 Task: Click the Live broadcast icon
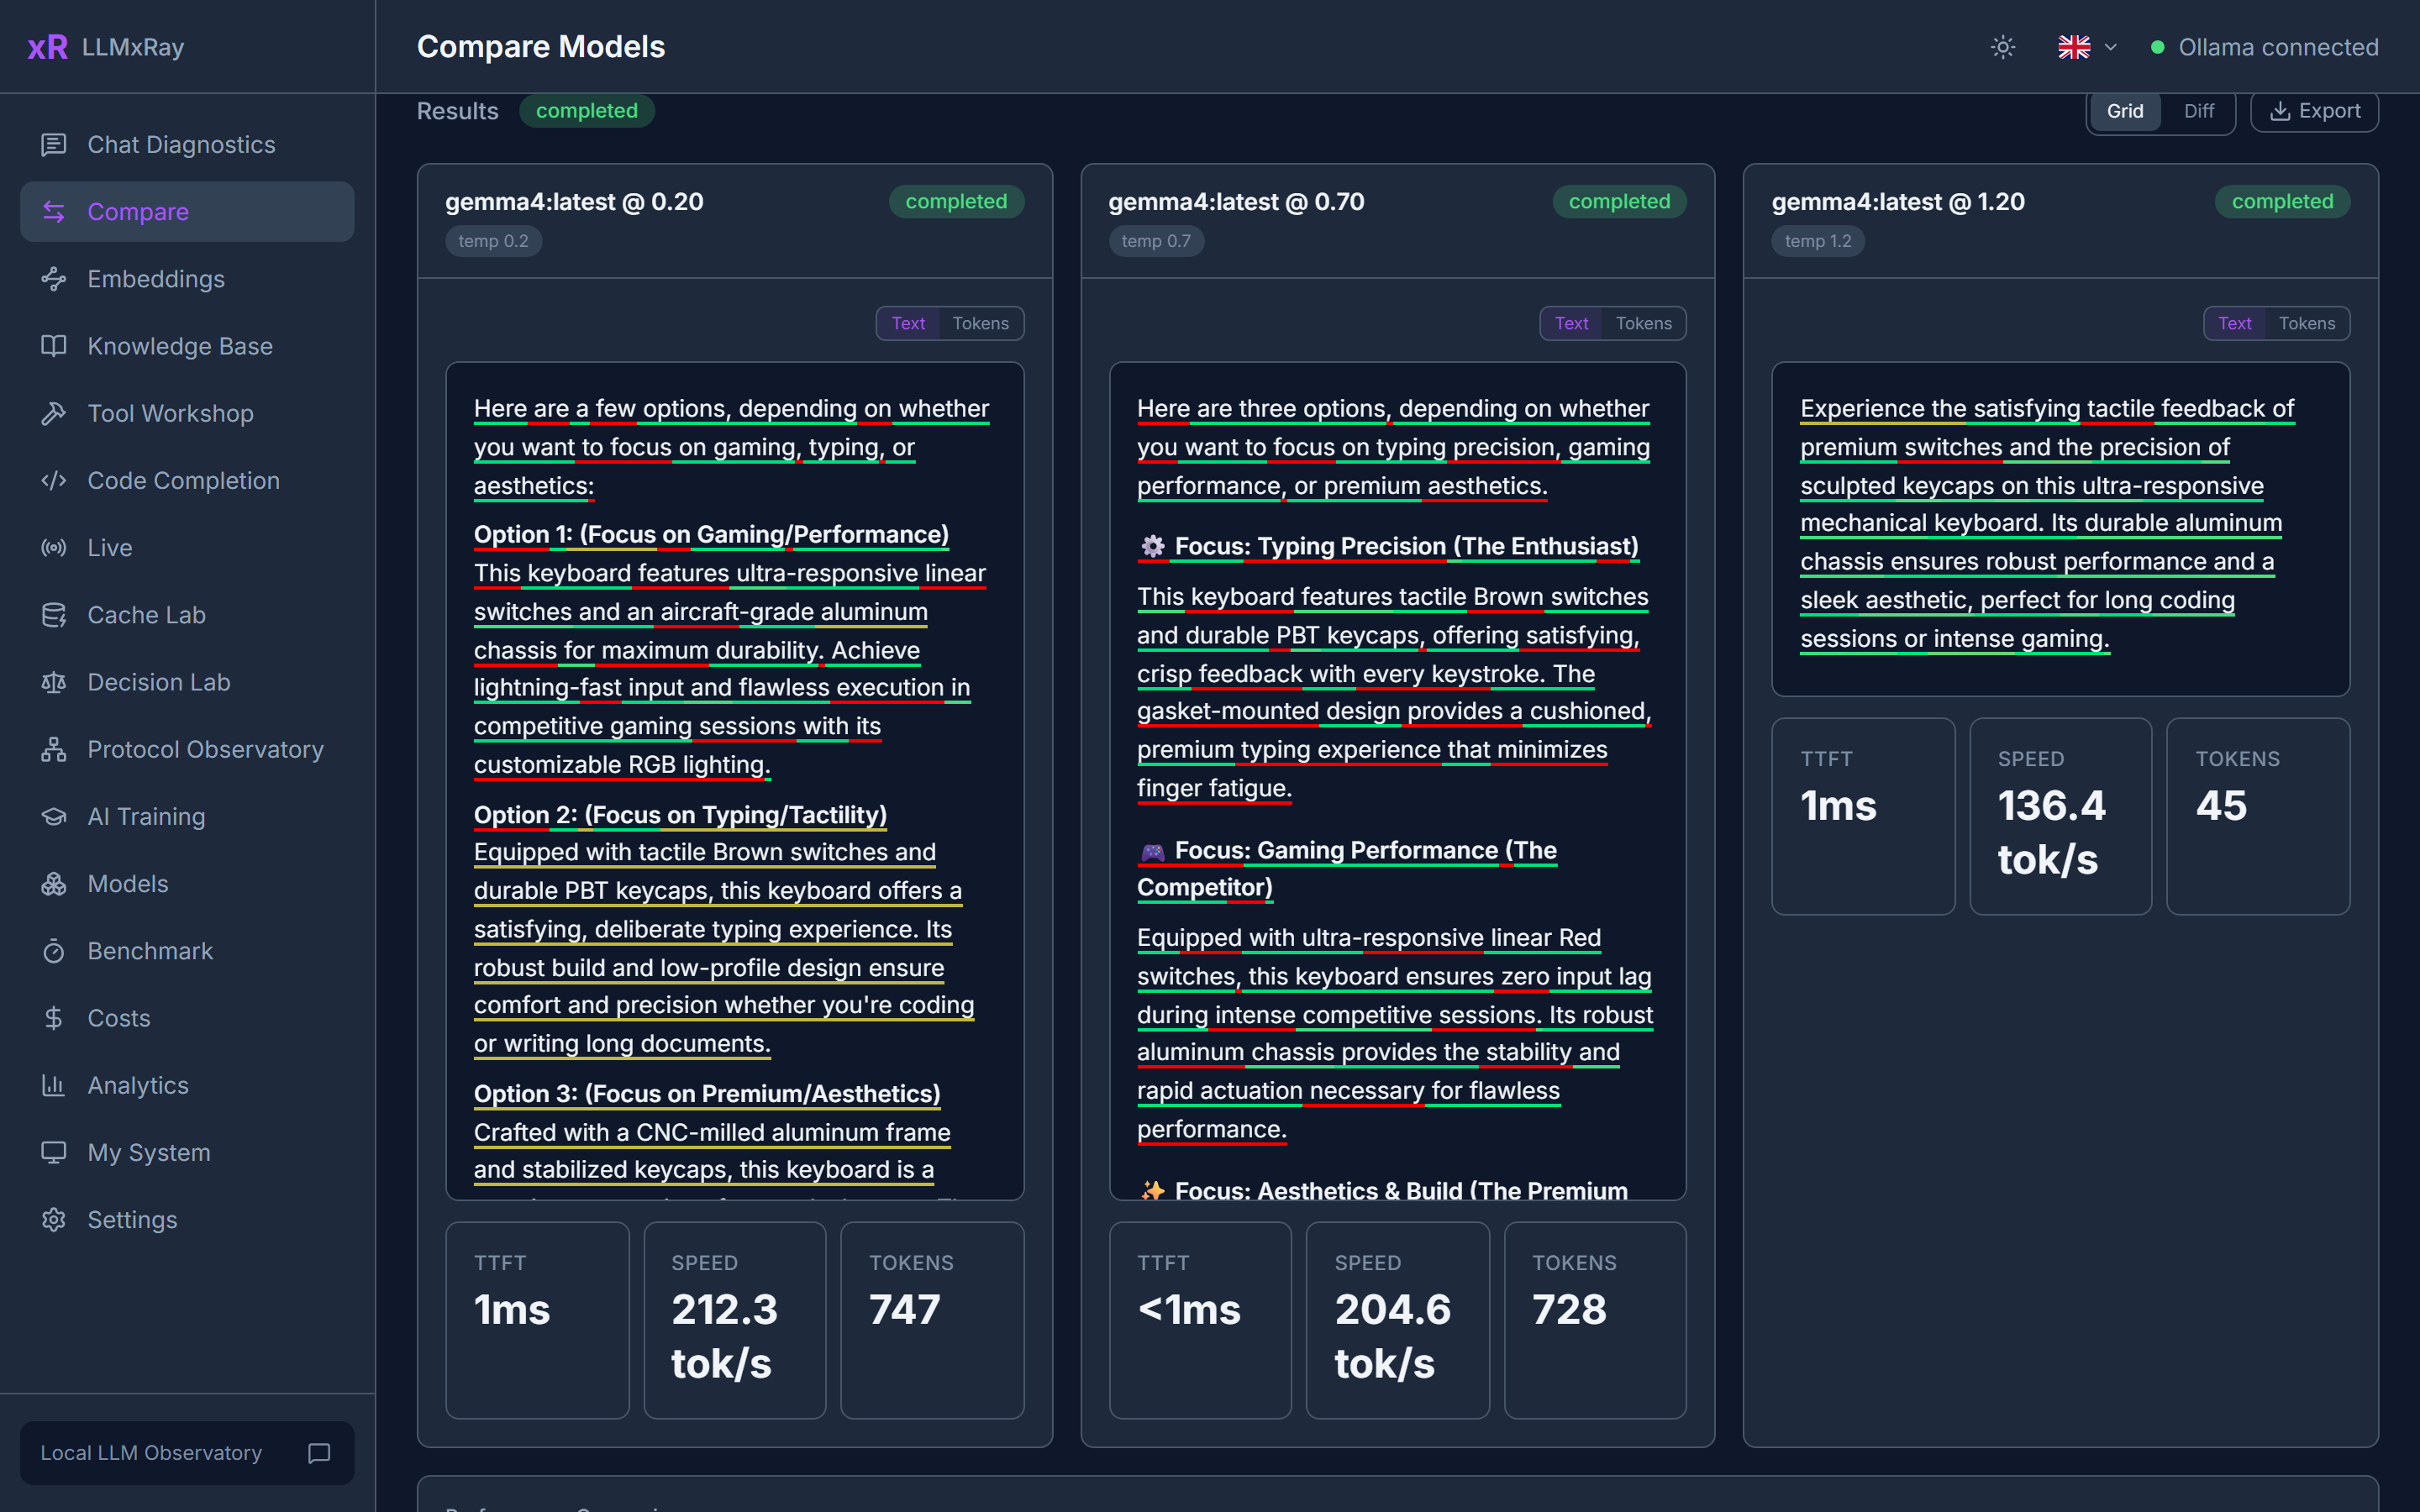[54, 548]
